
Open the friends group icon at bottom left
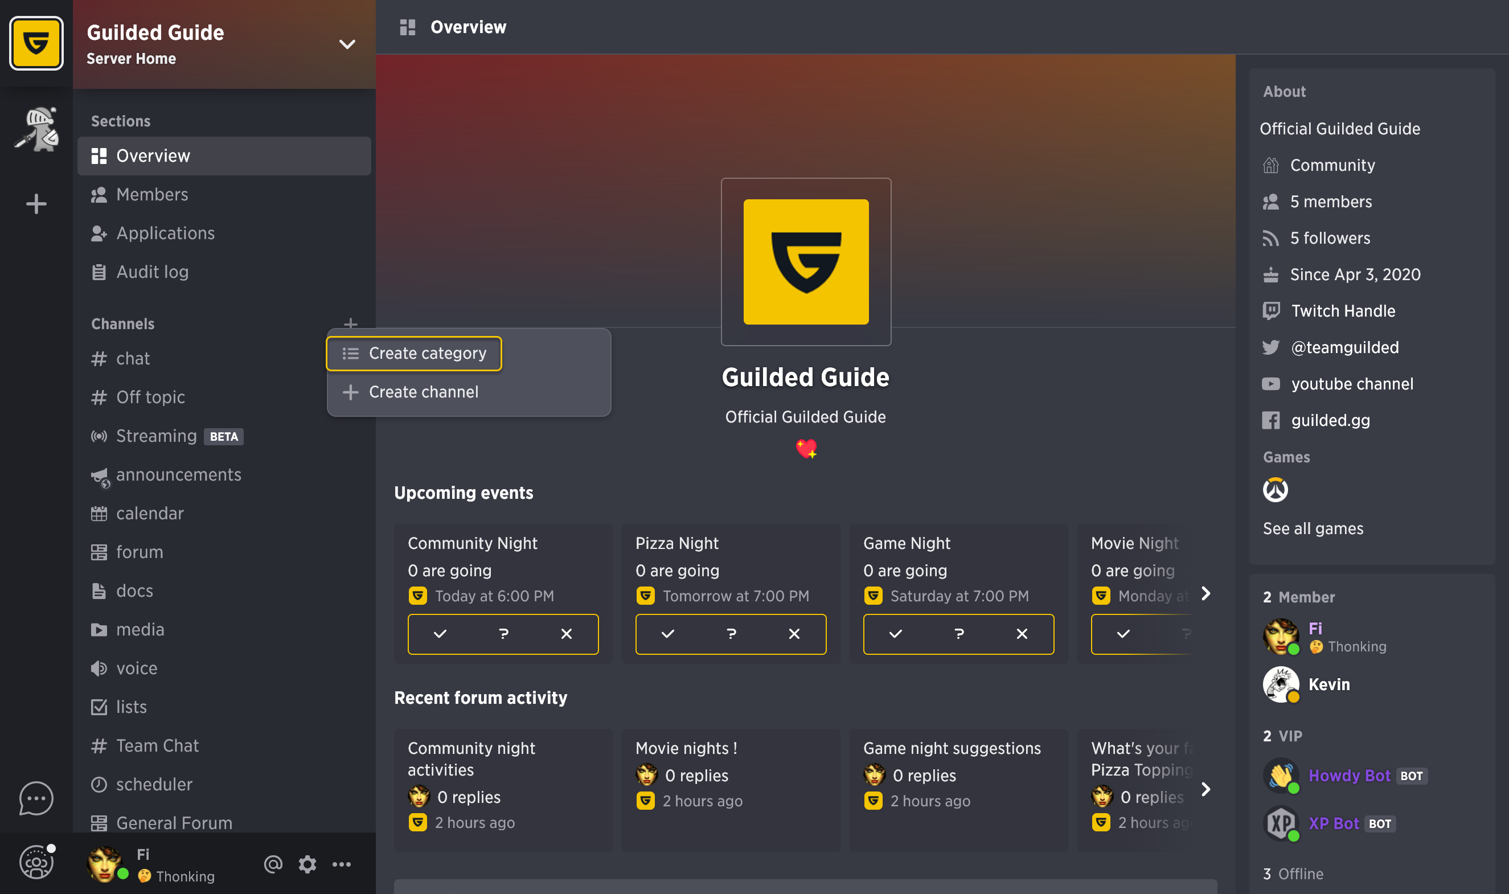click(36, 862)
